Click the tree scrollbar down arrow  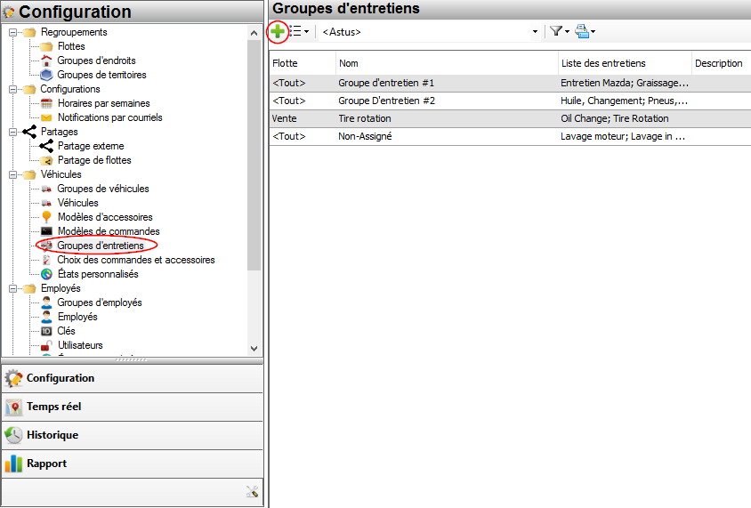(254, 349)
